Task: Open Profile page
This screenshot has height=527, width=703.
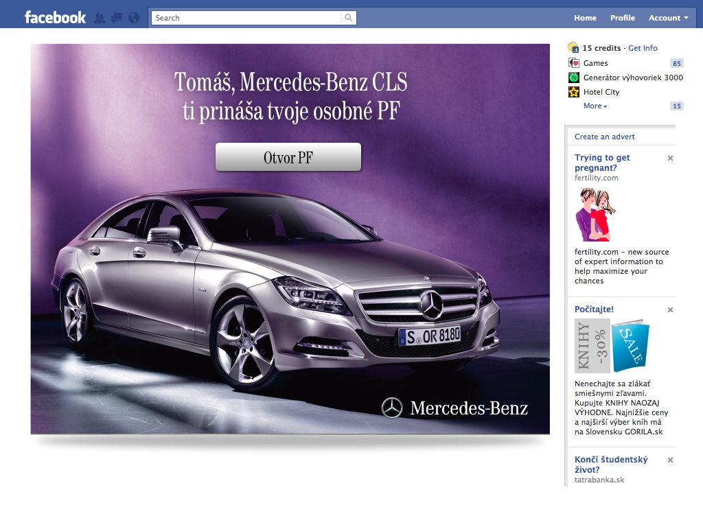Action: 622,18
